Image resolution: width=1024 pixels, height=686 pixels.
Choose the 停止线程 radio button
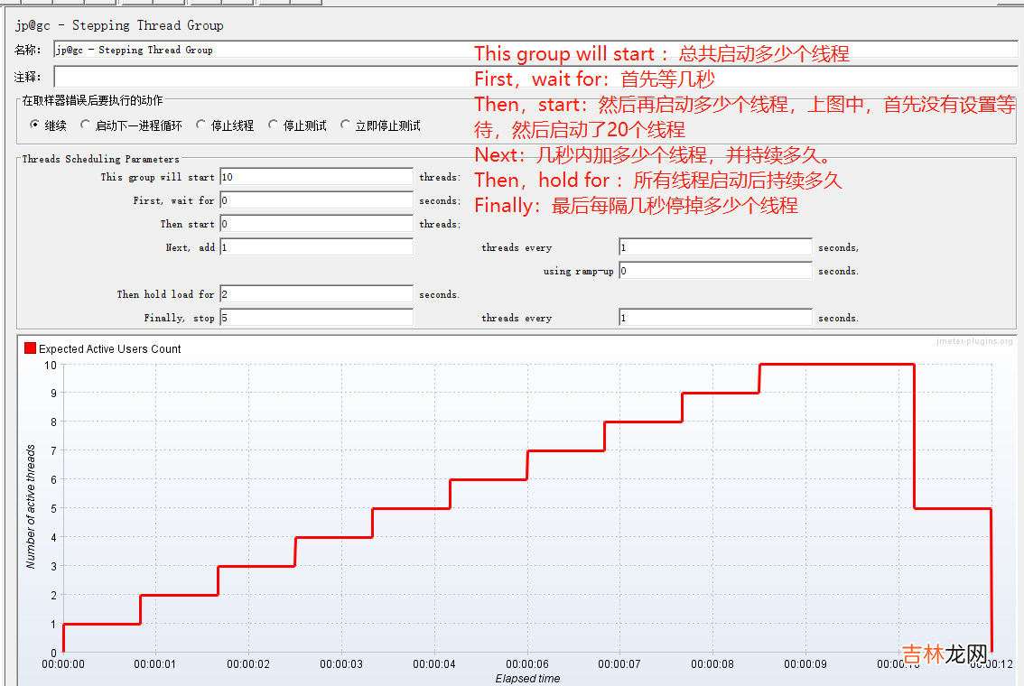point(201,125)
